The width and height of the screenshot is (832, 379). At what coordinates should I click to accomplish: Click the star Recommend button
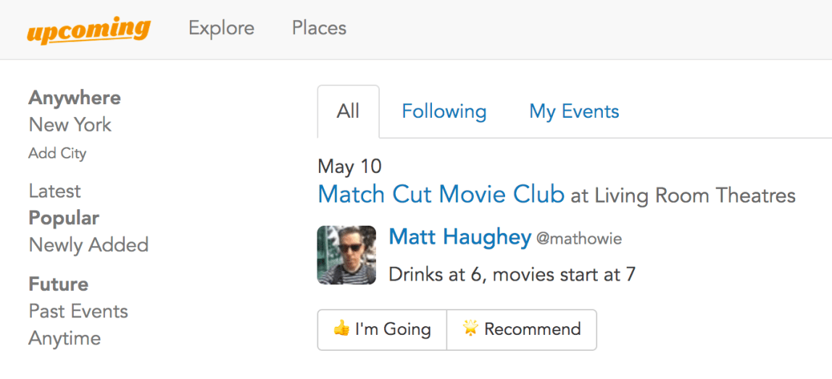pyautogui.click(x=522, y=330)
